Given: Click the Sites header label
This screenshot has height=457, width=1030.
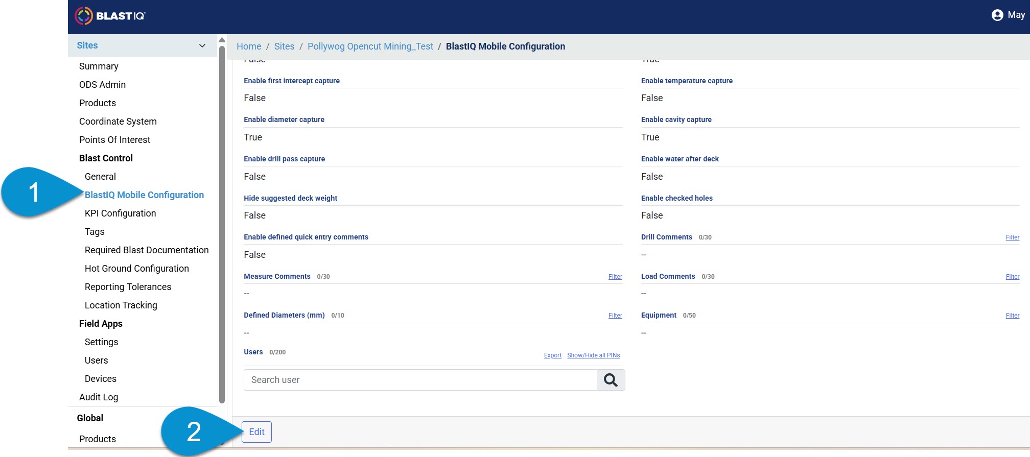Looking at the screenshot, I should click(87, 45).
